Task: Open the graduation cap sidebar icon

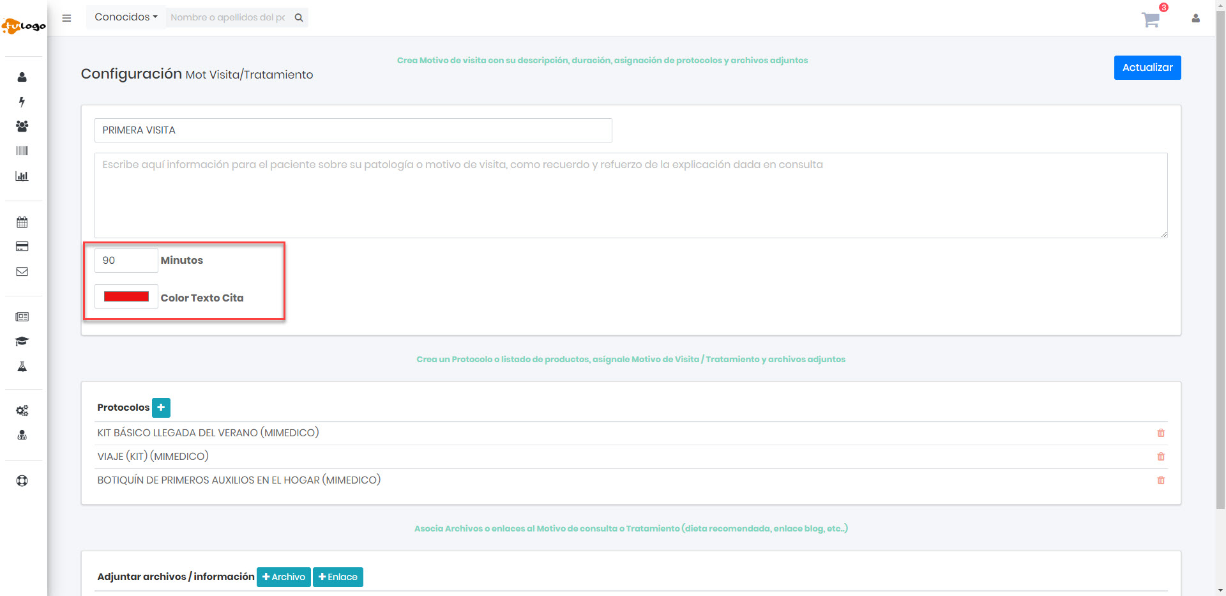Action: tap(22, 341)
